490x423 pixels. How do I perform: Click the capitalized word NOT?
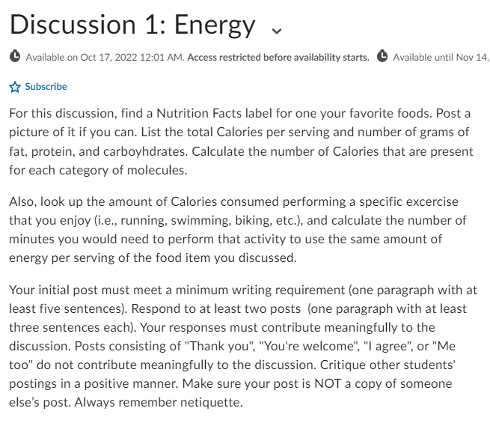[x=328, y=383]
